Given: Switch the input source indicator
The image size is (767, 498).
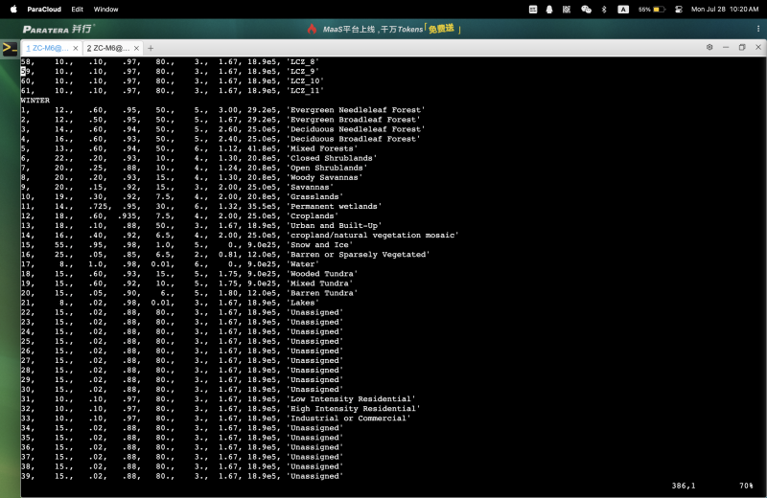Looking at the screenshot, I should (623, 9).
